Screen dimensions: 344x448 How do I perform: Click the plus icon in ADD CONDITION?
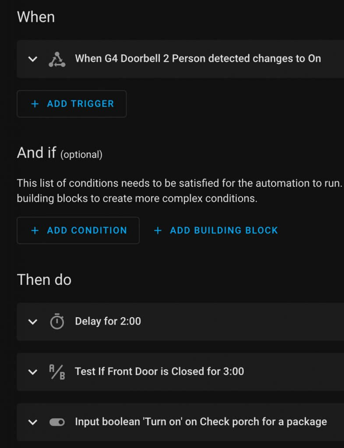tap(35, 231)
